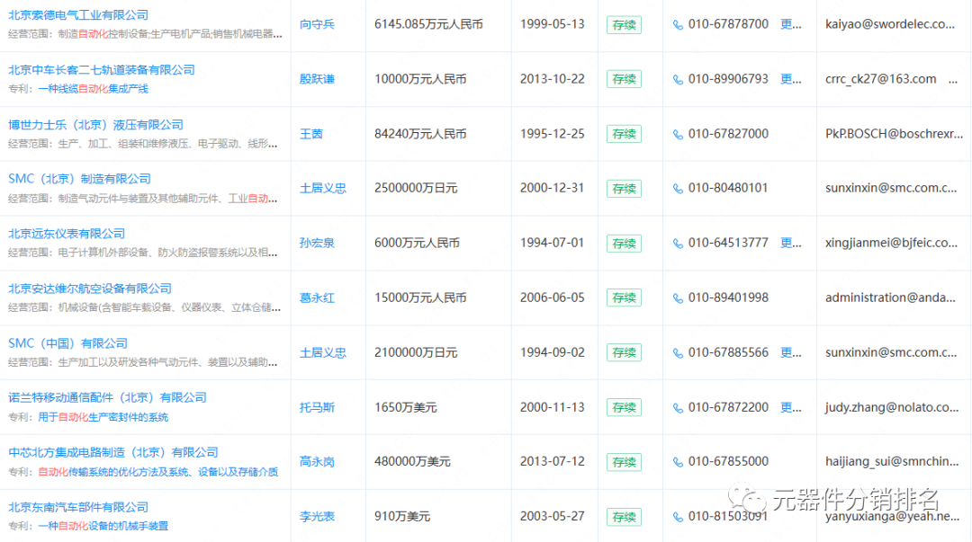The image size is (972, 542).
Task: Open legal representative 高永岗
Action: coord(318,461)
